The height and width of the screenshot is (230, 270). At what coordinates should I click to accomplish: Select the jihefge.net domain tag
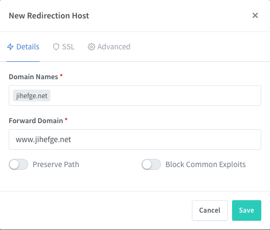pos(31,95)
